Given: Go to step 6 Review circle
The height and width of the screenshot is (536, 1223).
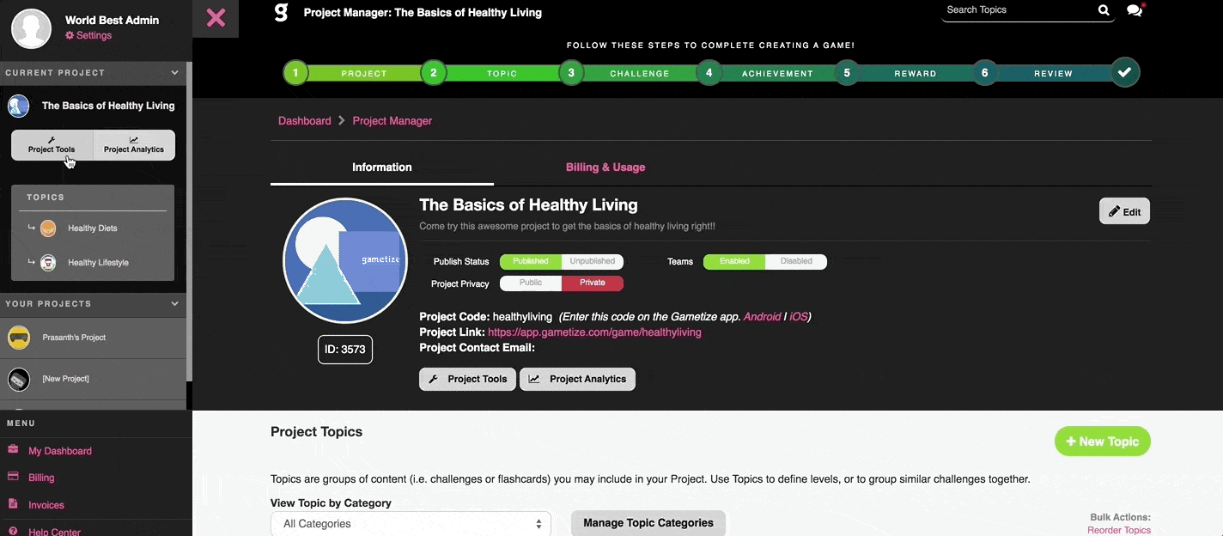Looking at the screenshot, I should (984, 73).
